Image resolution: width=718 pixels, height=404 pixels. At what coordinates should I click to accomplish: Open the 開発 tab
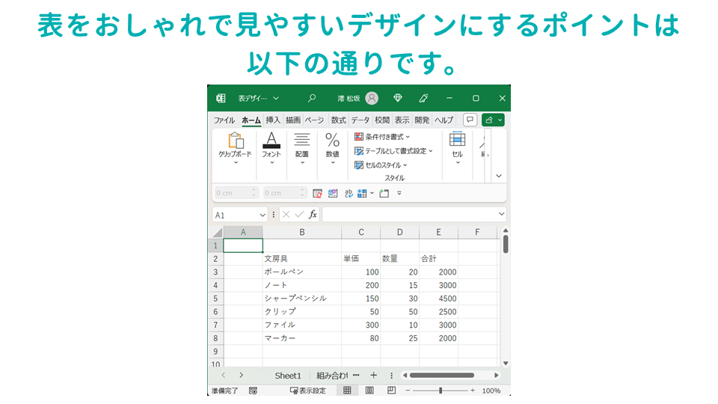422,120
